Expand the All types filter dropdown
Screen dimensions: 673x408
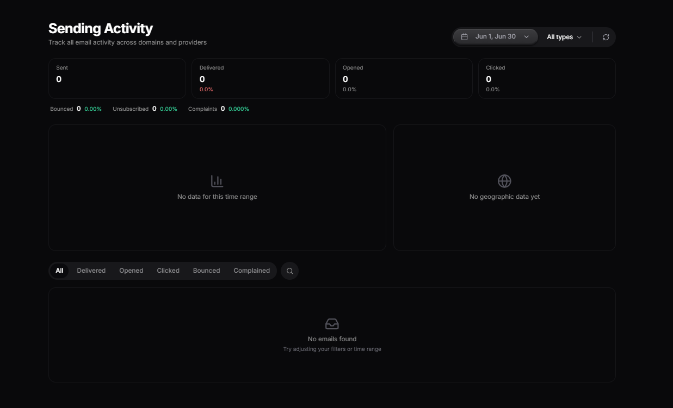(x=564, y=37)
